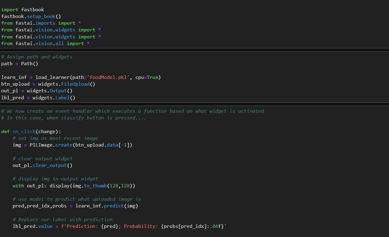Click PILImage.create in the img assignment
Image resolution: width=389 pixels, height=237 pixels.
coord(51,145)
